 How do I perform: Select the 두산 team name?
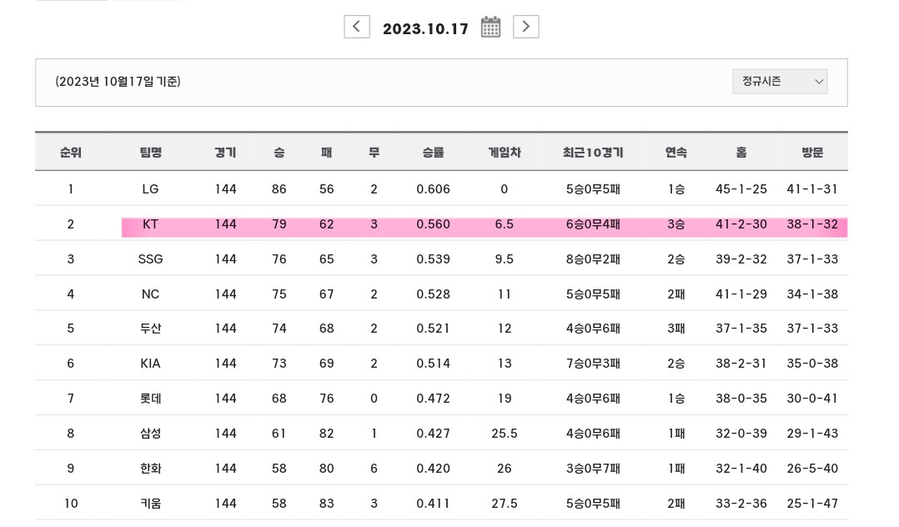[151, 329]
